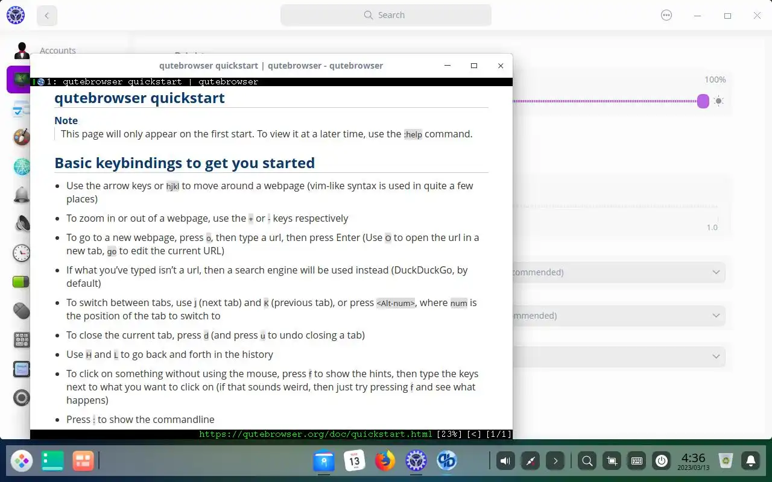Click the scale slider's 1.0 mark
The image size is (772, 482).
712,227
